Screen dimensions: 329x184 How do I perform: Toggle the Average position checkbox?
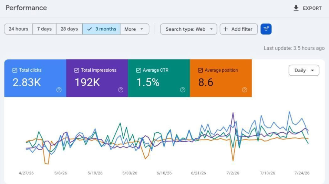click(201, 70)
